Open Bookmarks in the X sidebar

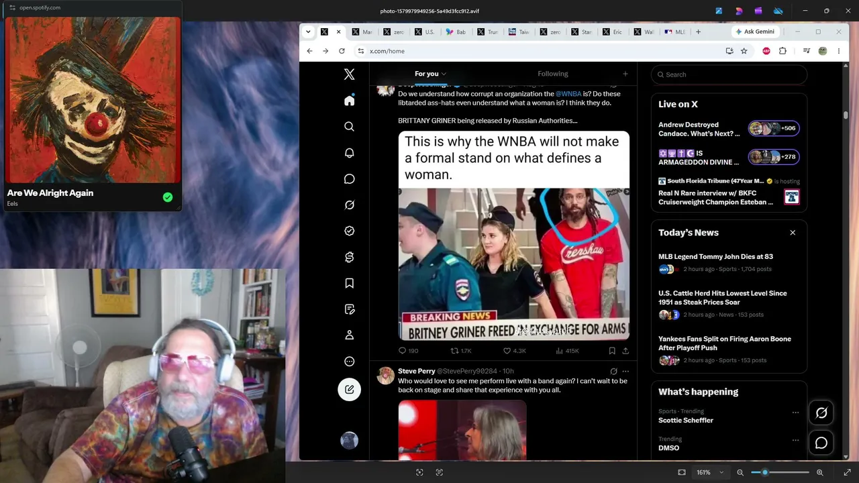pos(349,283)
